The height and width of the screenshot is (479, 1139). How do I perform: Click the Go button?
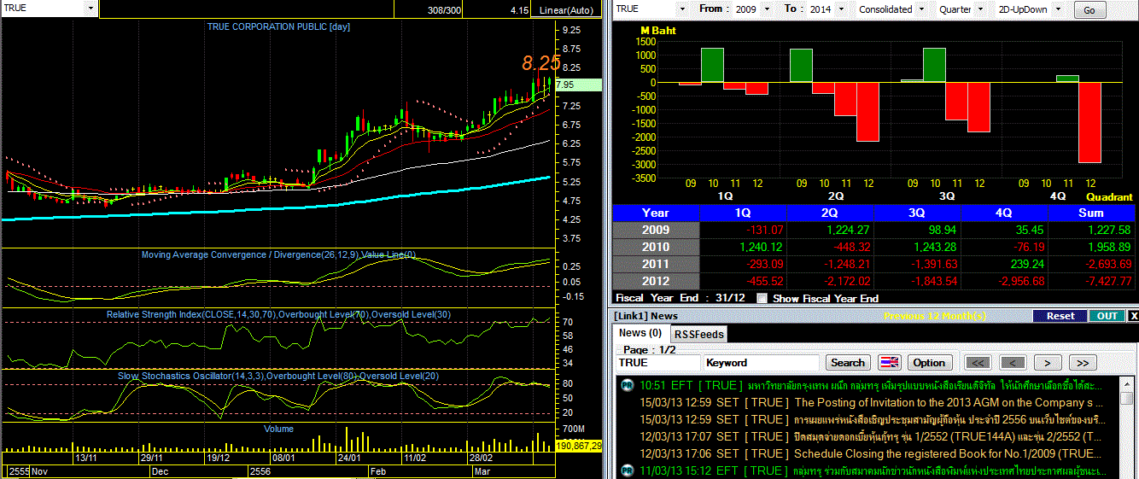[x=1089, y=10]
